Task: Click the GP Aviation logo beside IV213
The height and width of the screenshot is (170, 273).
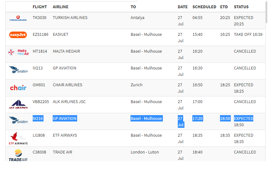Action: click(18, 69)
